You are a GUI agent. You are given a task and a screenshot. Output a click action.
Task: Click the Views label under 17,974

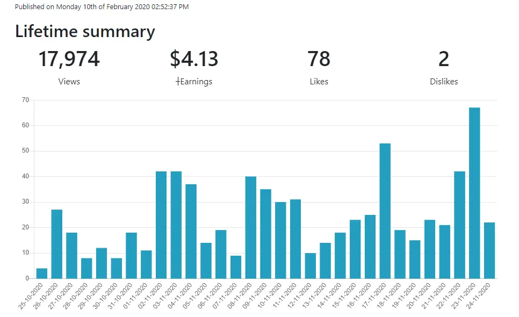coord(69,82)
